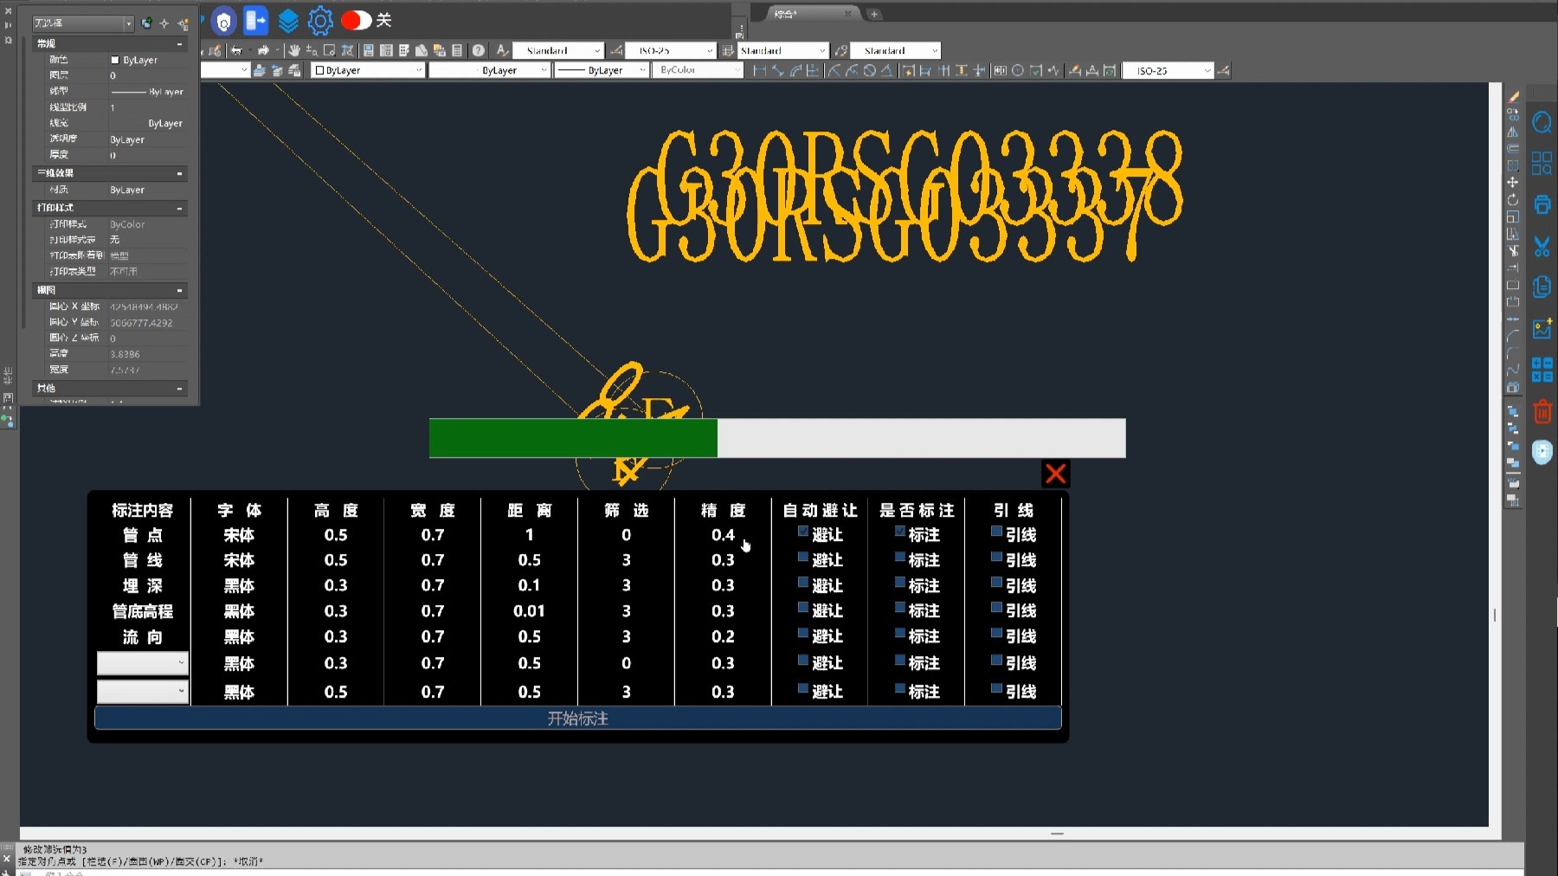This screenshot has width=1558, height=876.
Task: Select the Pan hand tool
Action: [x=294, y=50]
